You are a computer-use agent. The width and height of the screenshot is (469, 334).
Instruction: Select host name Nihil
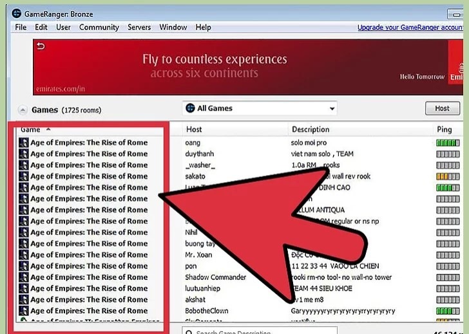(191, 232)
